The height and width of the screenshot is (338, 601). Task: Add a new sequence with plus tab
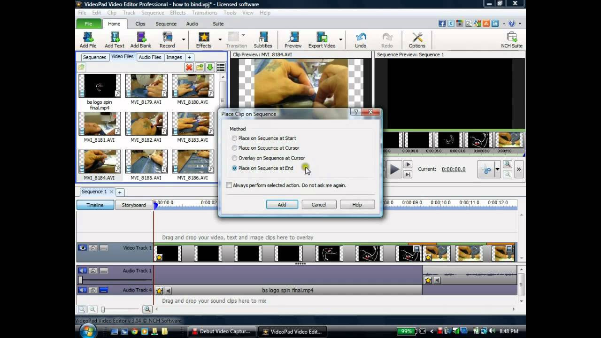[120, 192]
